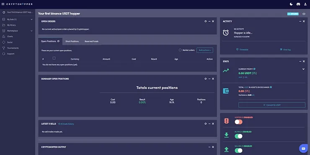Open settings gear of Open Orders panel
Screen dimensions: 310x155
pos(206,21)
